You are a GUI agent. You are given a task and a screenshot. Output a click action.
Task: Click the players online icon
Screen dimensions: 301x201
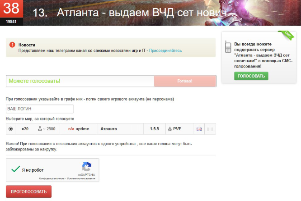click(40, 128)
